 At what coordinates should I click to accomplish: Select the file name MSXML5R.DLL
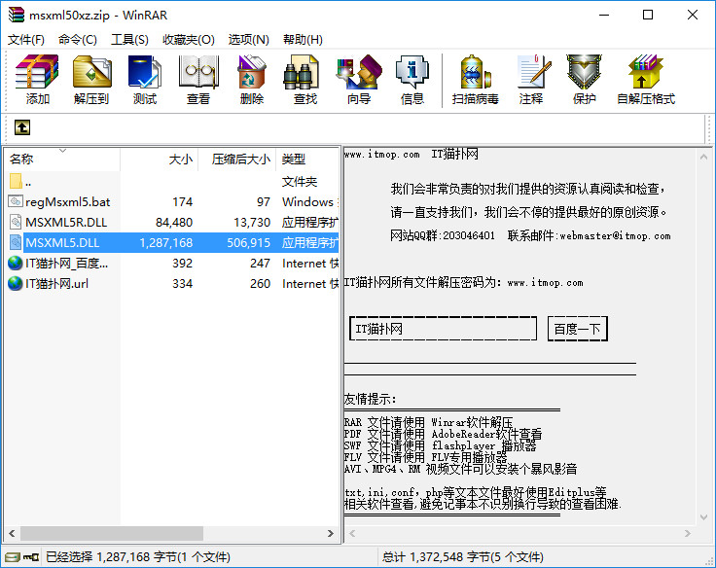pos(66,223)
